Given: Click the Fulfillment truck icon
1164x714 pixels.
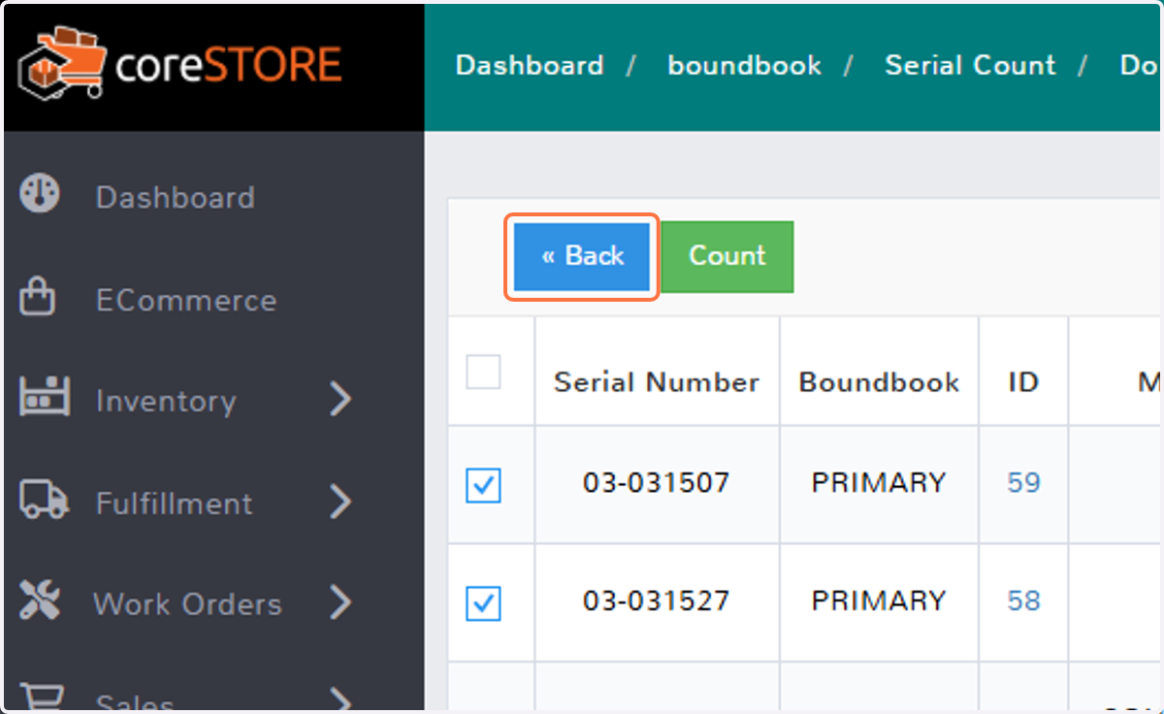Looking at the screenshot, I should 44,501.
